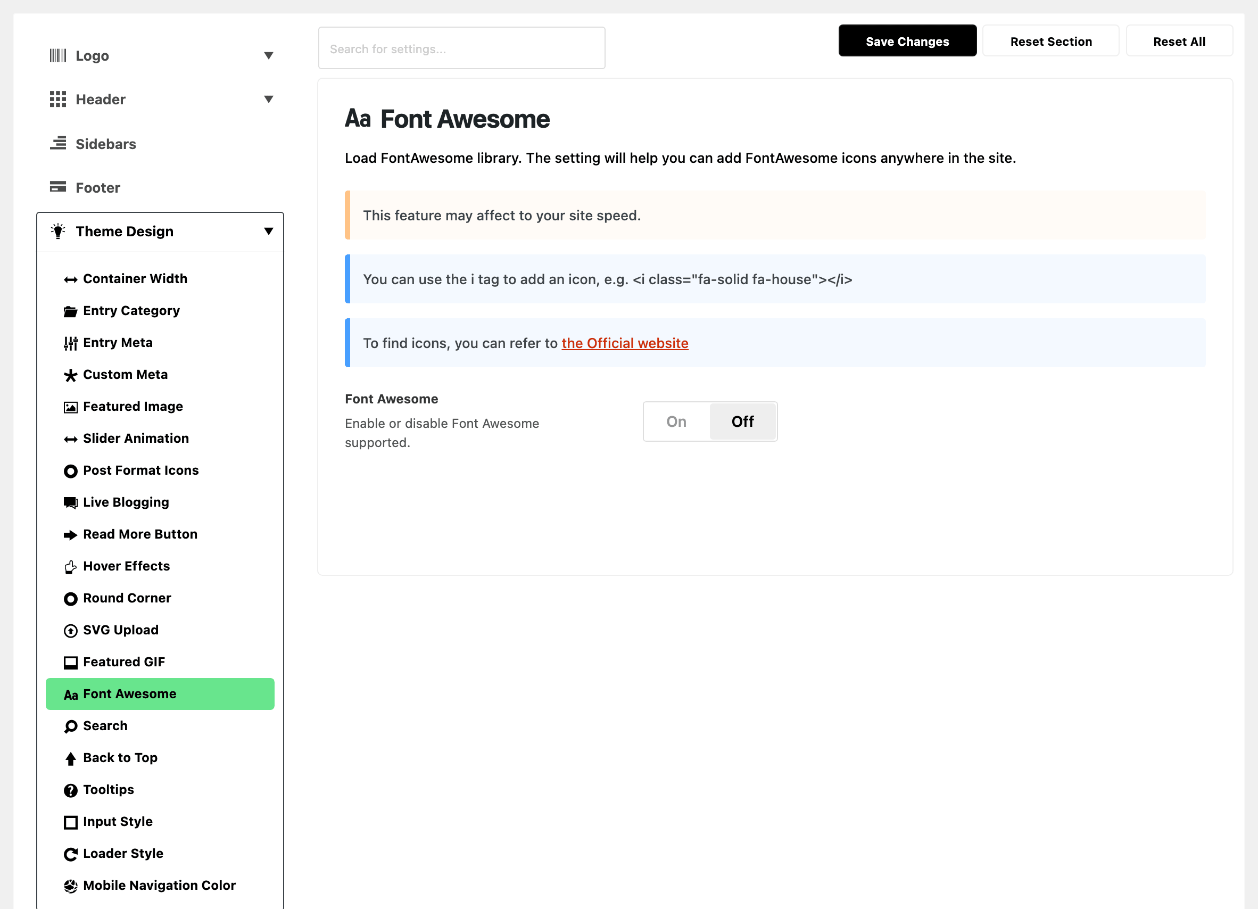
Task: Click the Entry Category folder icon
Action: (70, 312)
